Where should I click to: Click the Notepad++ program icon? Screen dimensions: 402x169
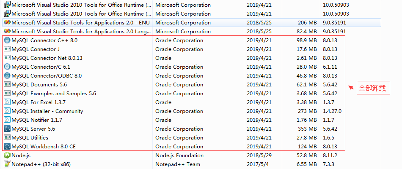pos(7,164)
